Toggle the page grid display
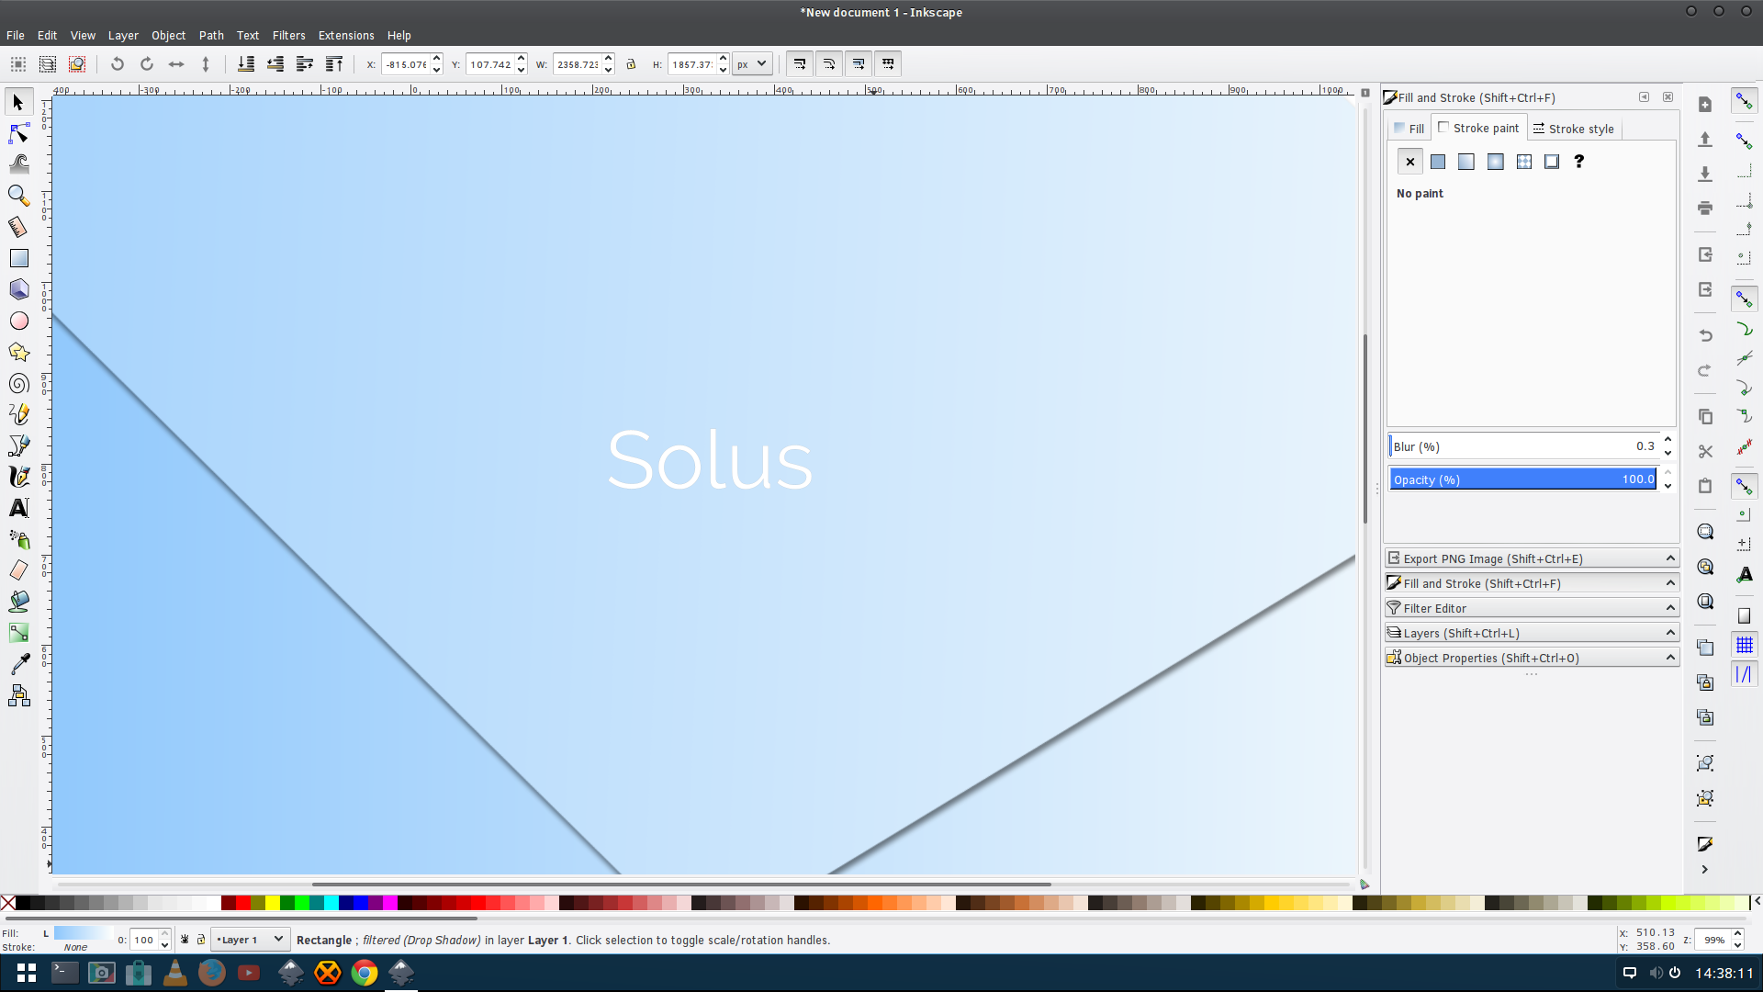The height and width of the screenshot is (992, 1763). tap(1744, 645)
